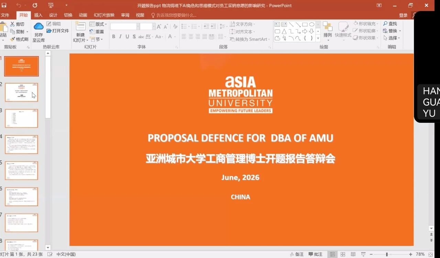Click the cloud Save to cloud (另存至云库) icon
This screenshot has width=440, height=258.
click(x=38, y=26)
